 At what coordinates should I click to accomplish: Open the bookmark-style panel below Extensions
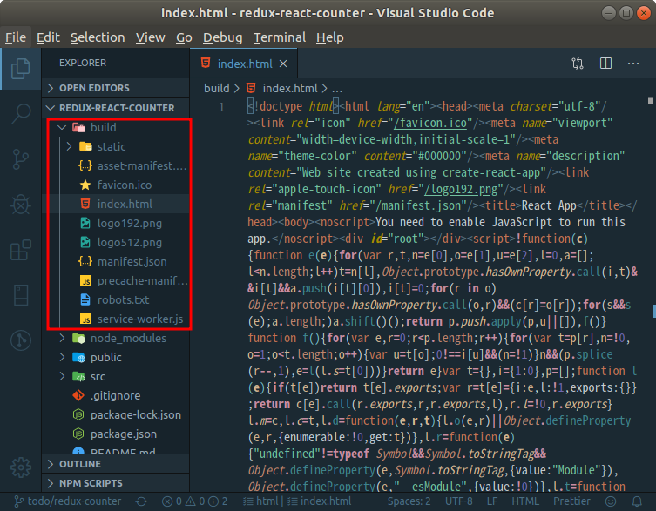point(21,295)
